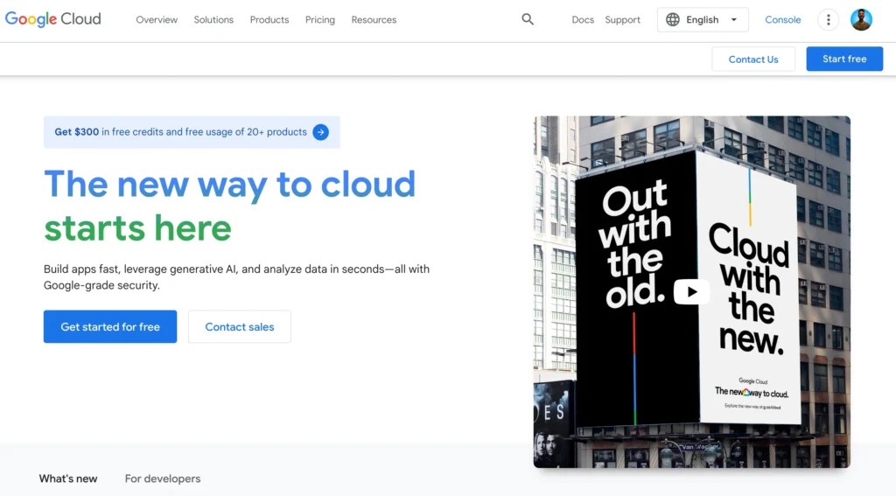This screenshot has width=896, height=496.
Task: Click the Get started for free button
Action: pos(110,326)
